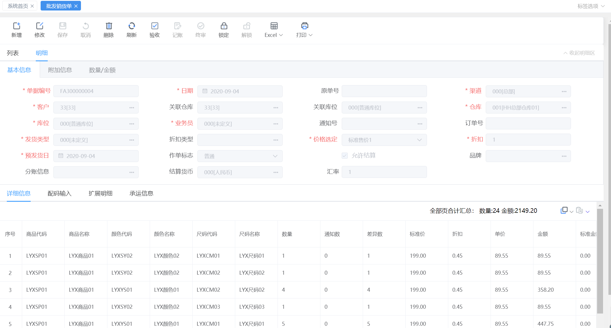This screenshot has height=328, width=611.
Task: Click the 刷新 (refresh) toolbar icon
Action: pyautogui.click(x=132, y=26)
